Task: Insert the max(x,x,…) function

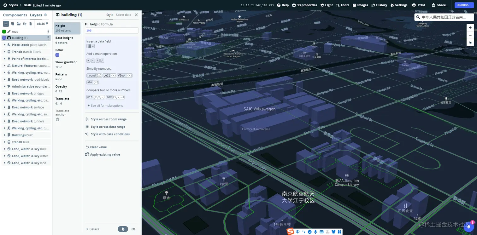Action: 115,97
